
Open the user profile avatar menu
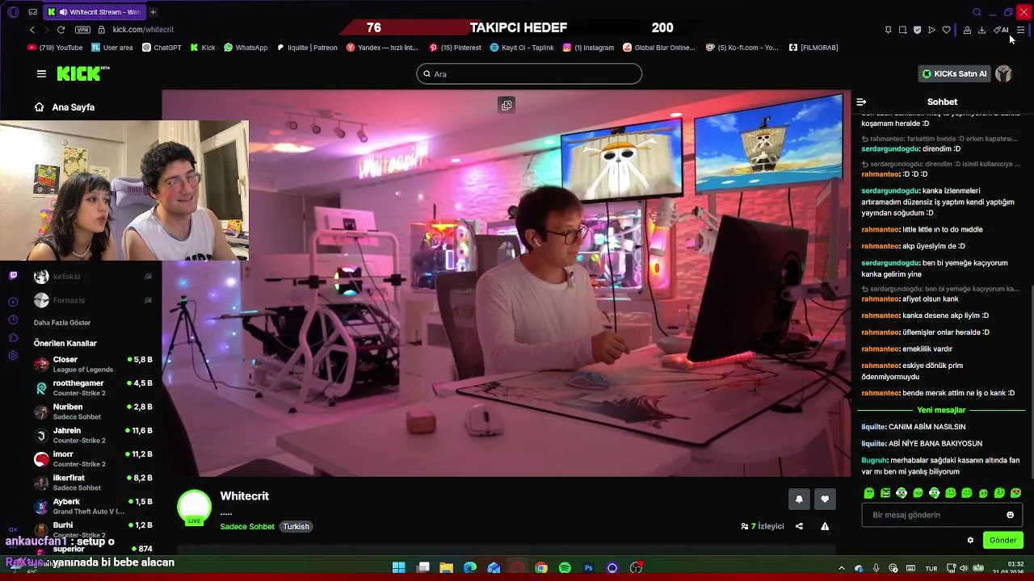click(x=1003, y=73)
